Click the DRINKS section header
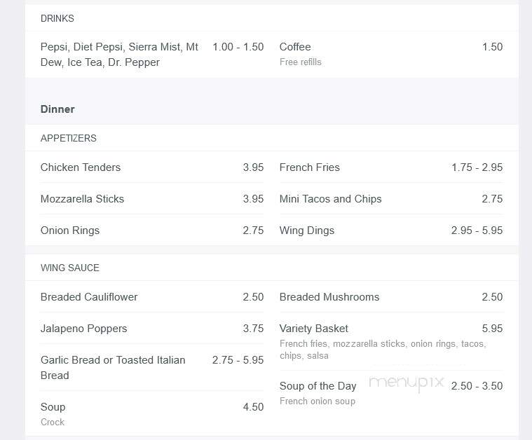Viewport: 532px width, 440px height. tap(57, 18)
